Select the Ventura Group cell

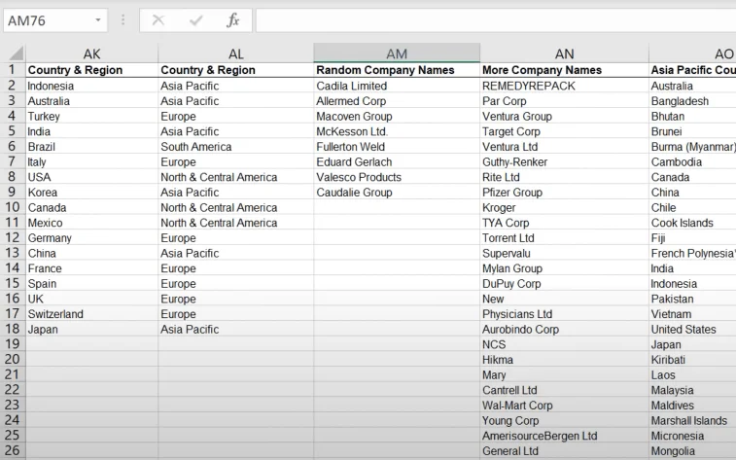(x=564, y=117)
